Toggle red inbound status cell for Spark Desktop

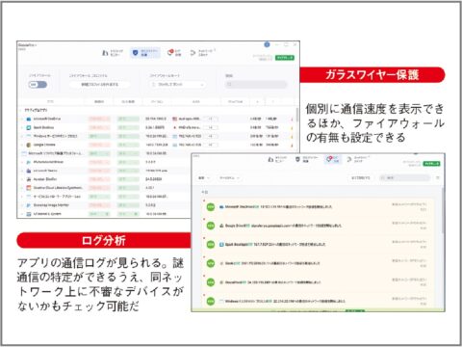tap(99, 127)
